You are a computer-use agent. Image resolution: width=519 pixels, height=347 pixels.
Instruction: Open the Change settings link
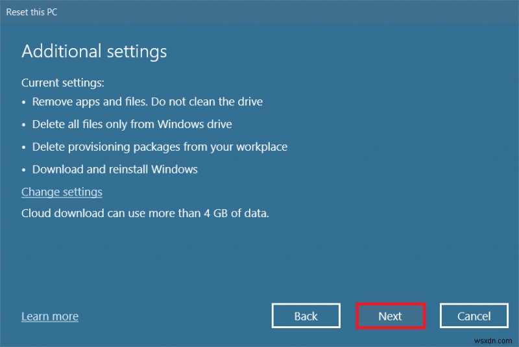(x=62, y=192)
